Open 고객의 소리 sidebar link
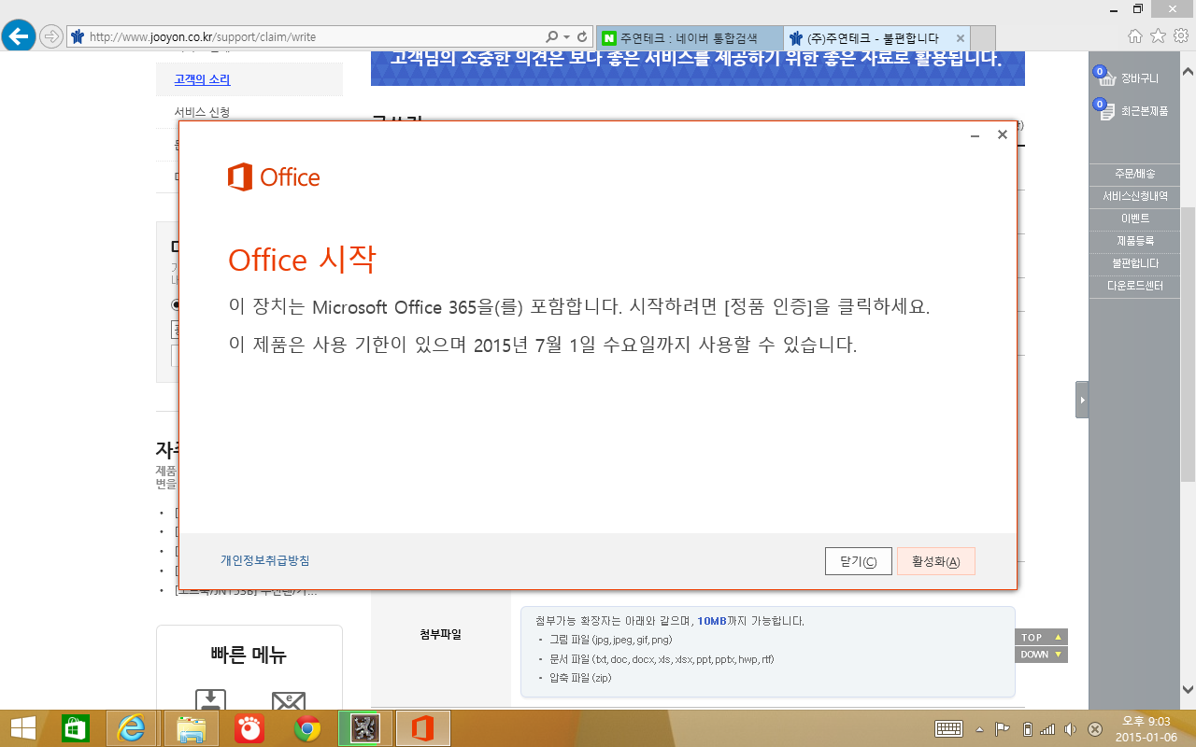1196x747 pixels. tap(202, 79)
